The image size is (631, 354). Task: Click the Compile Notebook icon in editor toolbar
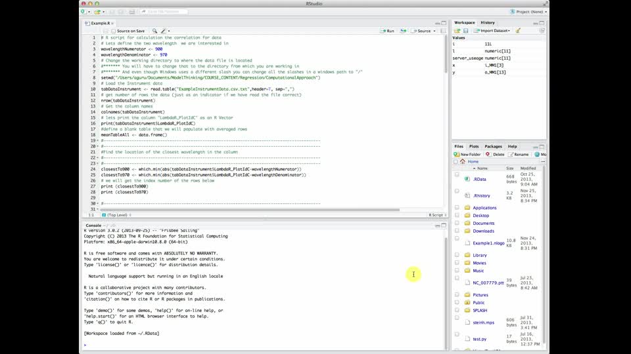[443, 31]
